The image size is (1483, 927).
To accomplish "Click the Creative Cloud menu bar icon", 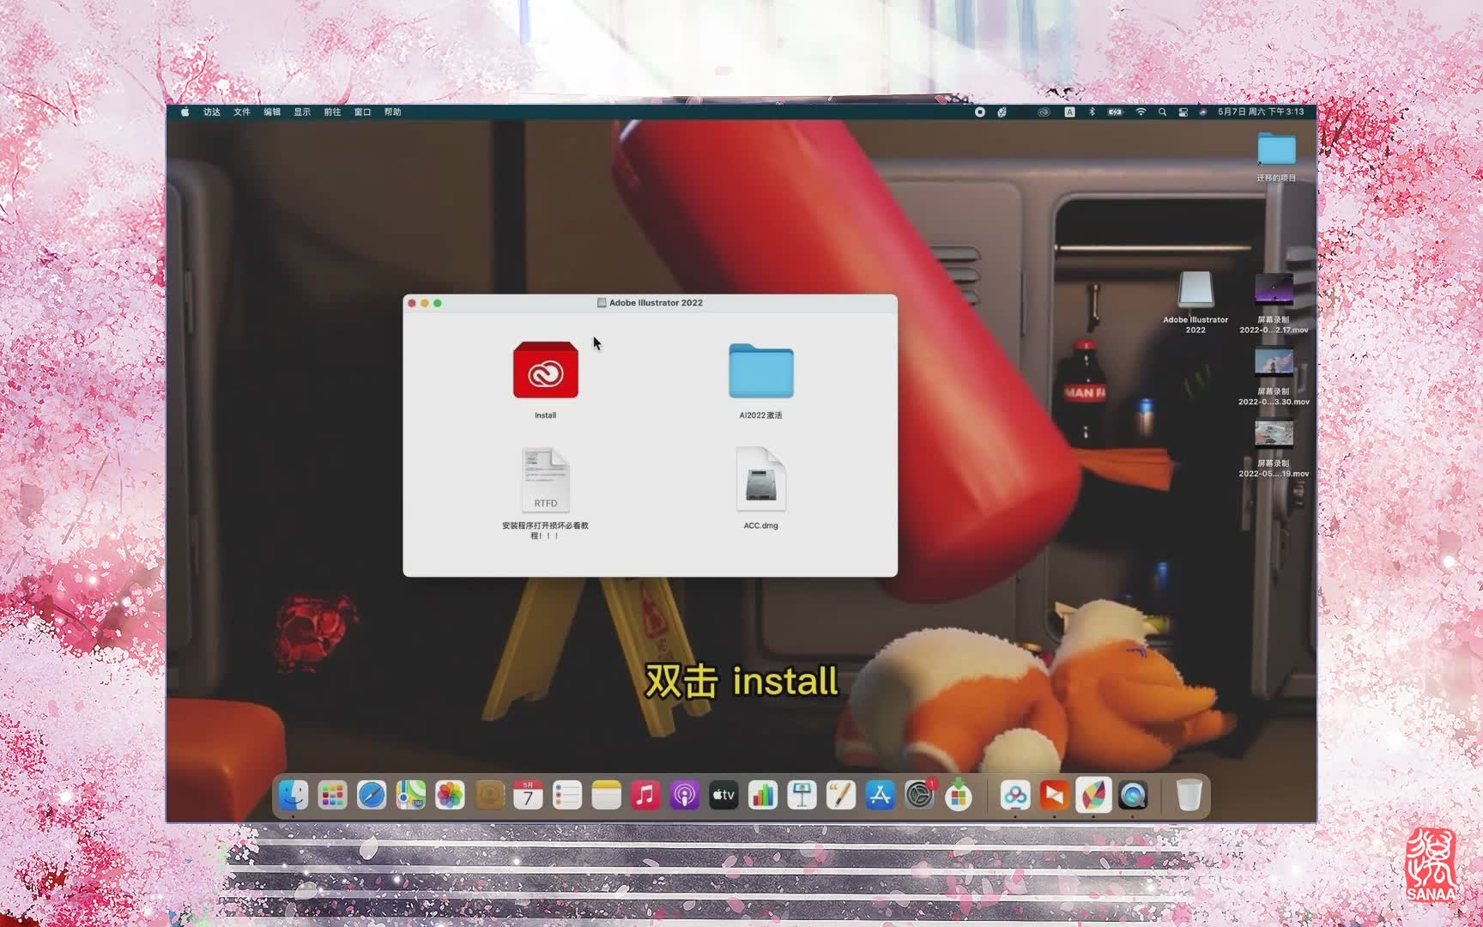I will [1044, 112].
